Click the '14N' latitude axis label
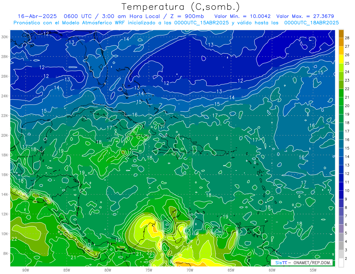This screenshot has height=274, width=355. [x=4, y=194]
